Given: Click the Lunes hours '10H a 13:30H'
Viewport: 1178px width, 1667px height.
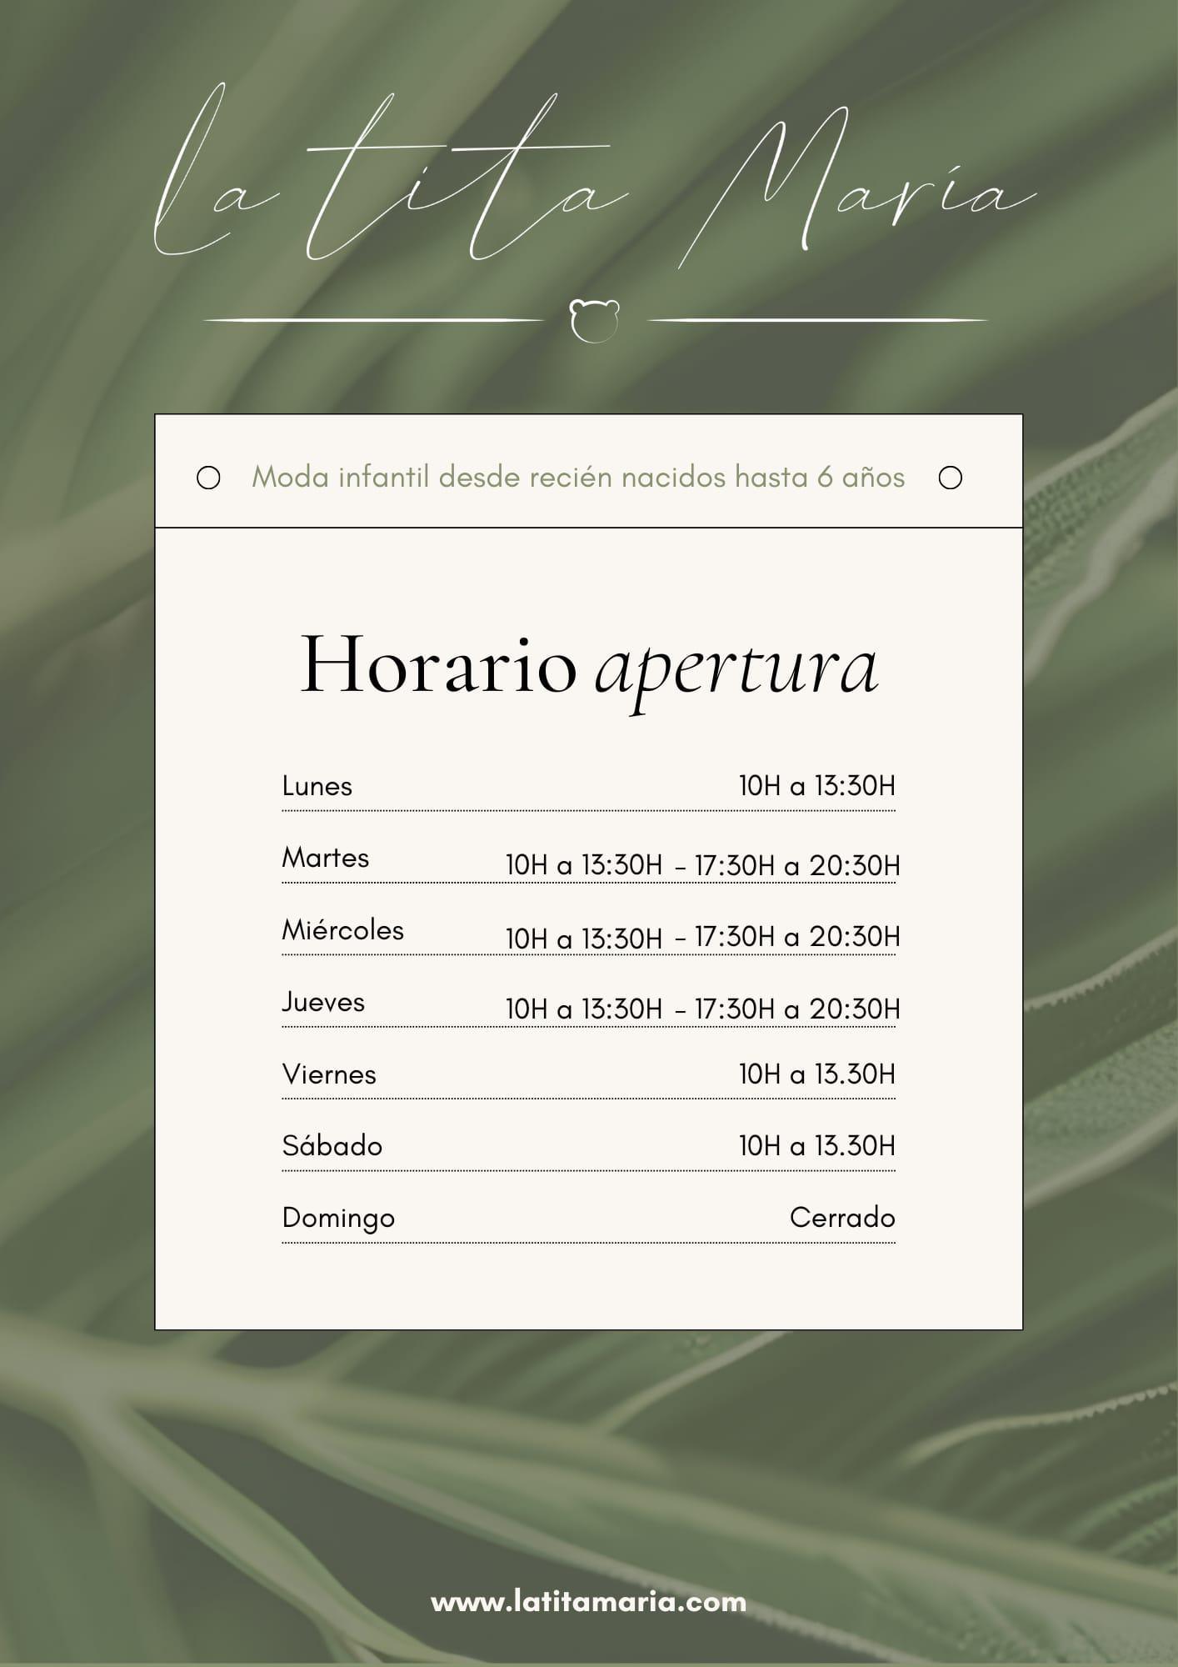Looking at the screenshot, I should [x=816, y=786].
